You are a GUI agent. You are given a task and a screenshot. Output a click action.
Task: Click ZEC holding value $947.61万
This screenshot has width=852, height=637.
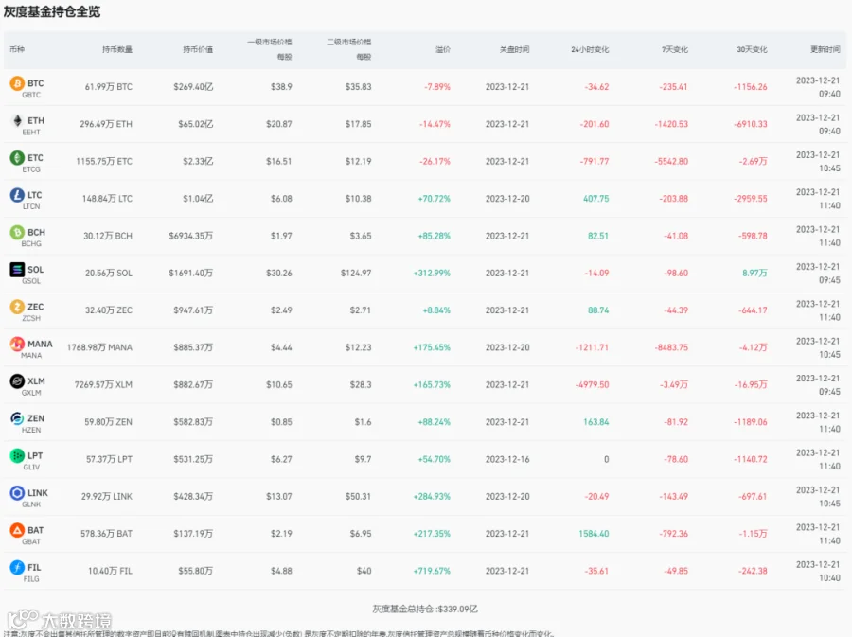pyautogui.click(x=193, y=310)
